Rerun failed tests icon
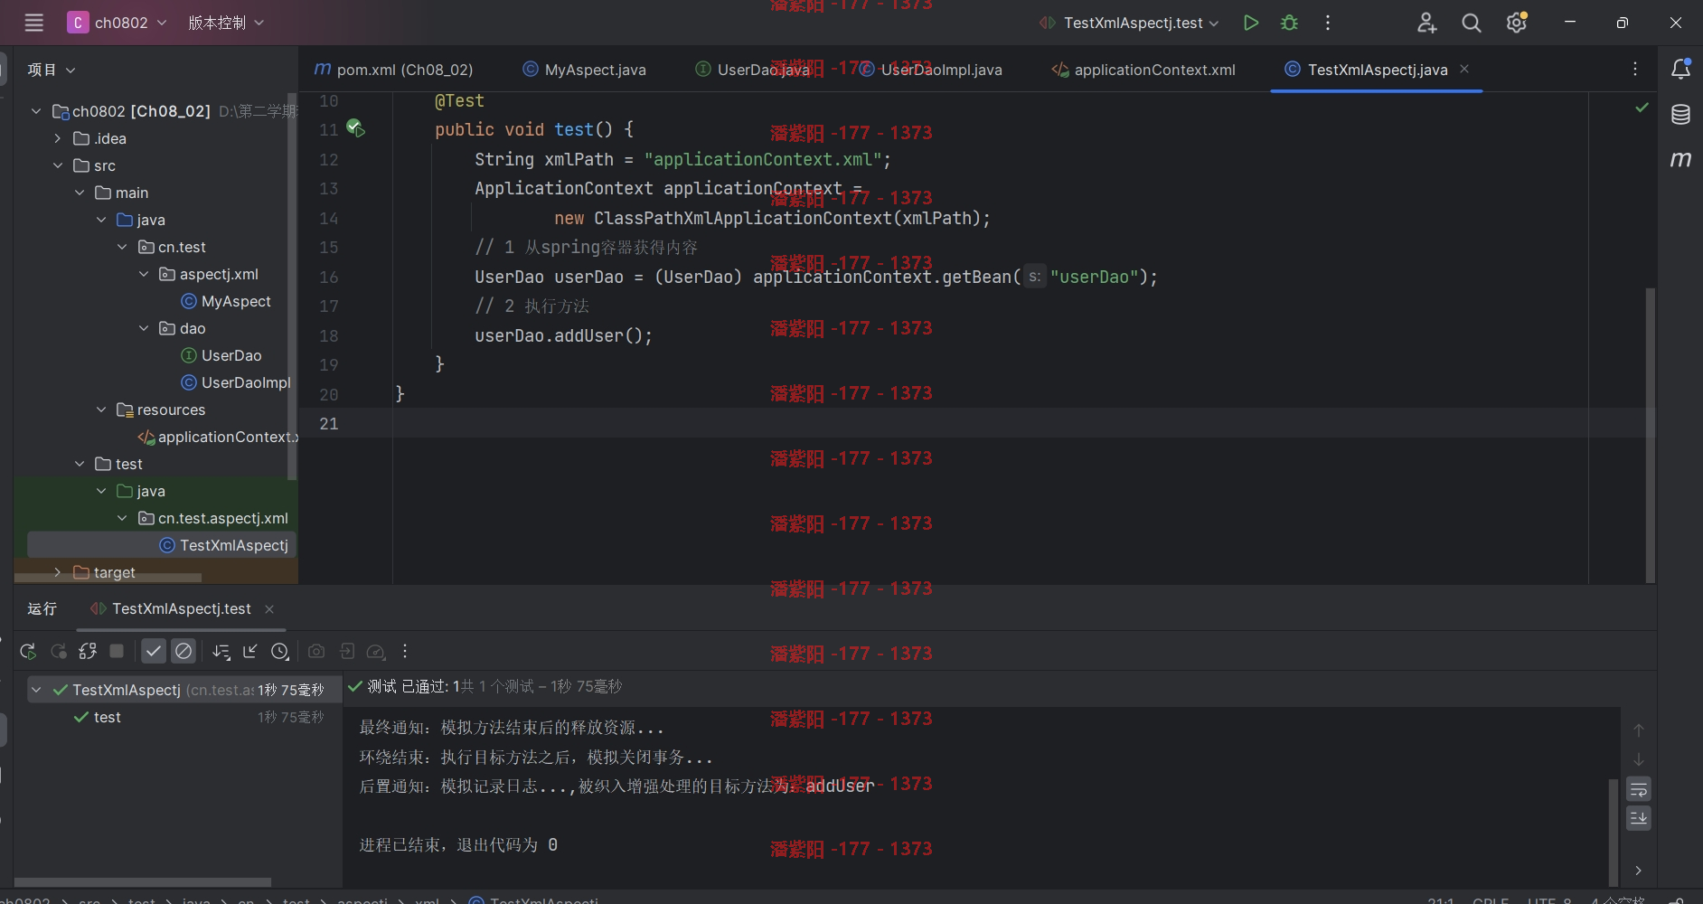 tap(59, 651)
